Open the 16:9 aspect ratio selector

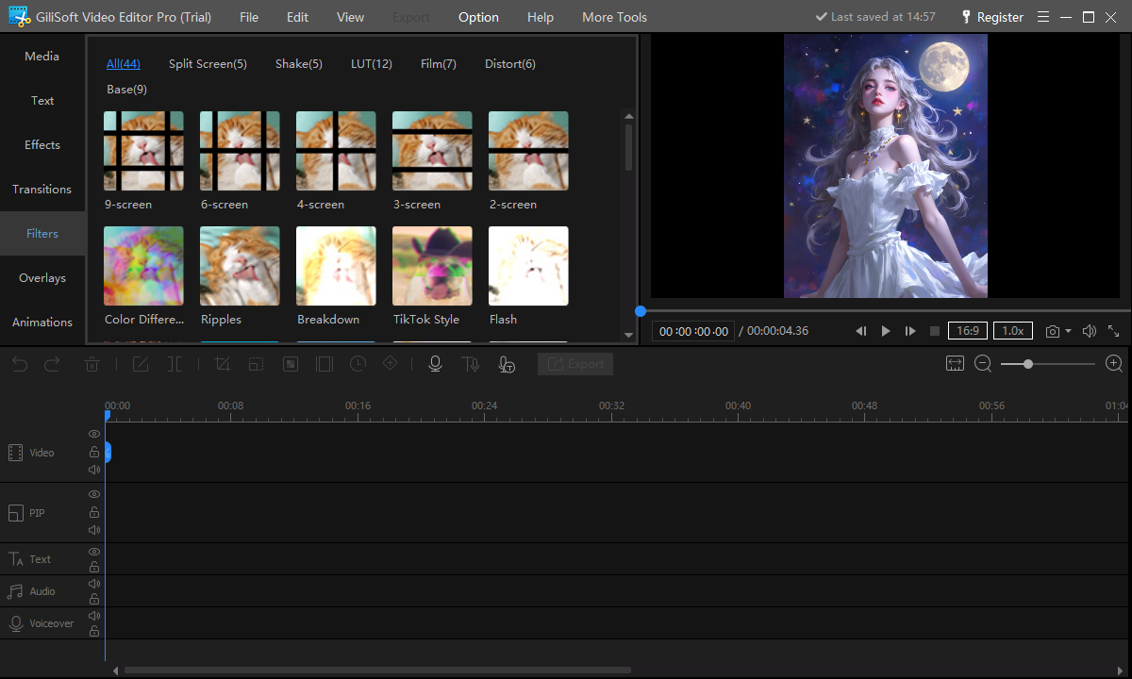[x=968, y=331]
